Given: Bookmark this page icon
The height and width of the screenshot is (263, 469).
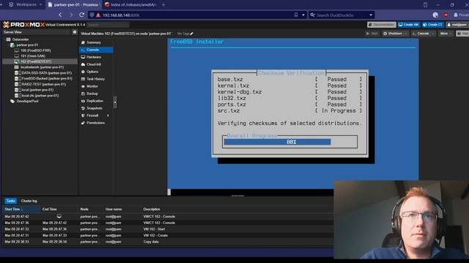Looking at the screenshot, I should click(296, 15).
